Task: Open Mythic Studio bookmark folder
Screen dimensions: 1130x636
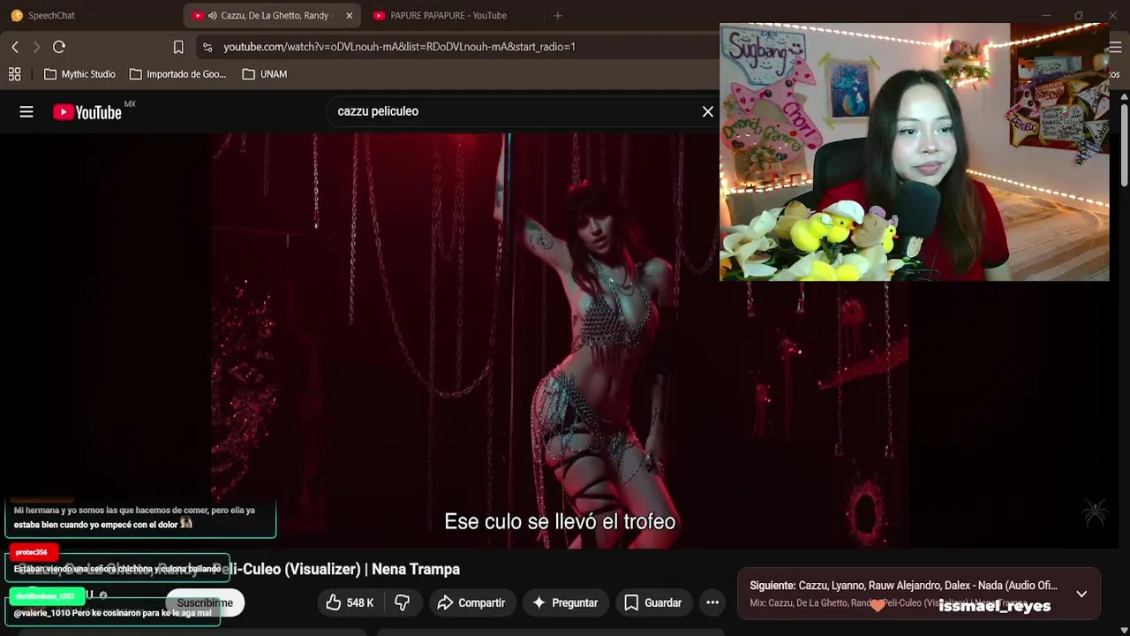Action: point(79,74)
